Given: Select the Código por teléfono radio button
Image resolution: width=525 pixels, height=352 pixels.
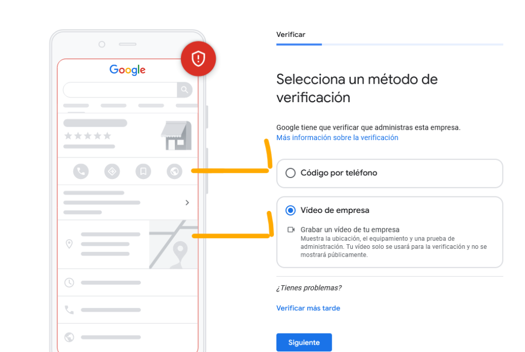Looking at the screenshot, I should pos(291,173).
